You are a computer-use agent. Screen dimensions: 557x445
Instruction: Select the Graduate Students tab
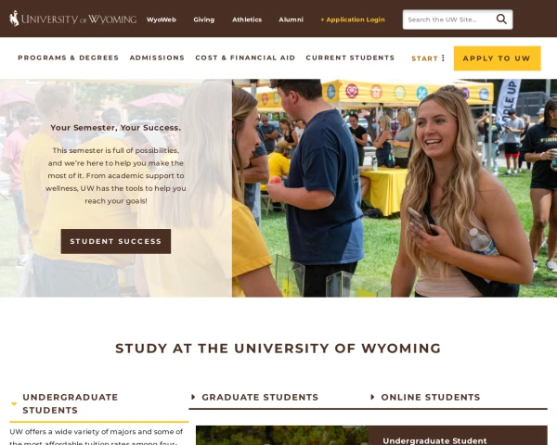point(260,397)
